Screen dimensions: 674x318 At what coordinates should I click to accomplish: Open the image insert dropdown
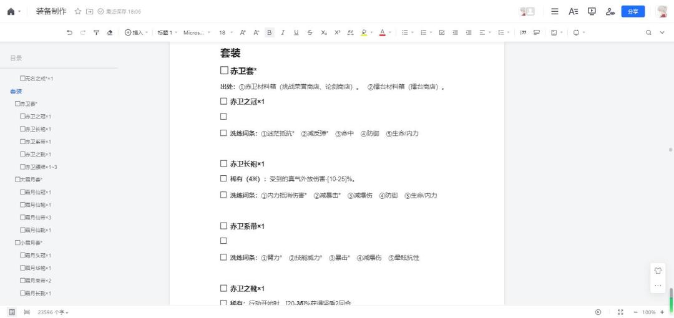[556, 32]
